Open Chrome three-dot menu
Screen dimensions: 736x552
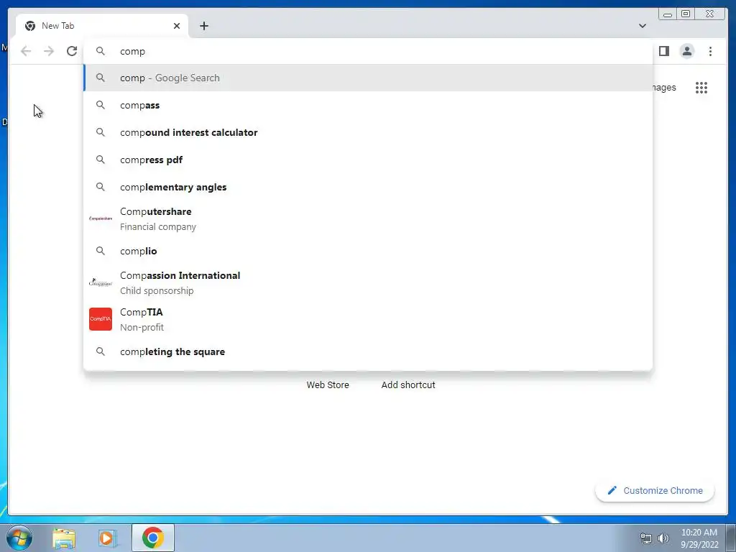click(710, 51)
